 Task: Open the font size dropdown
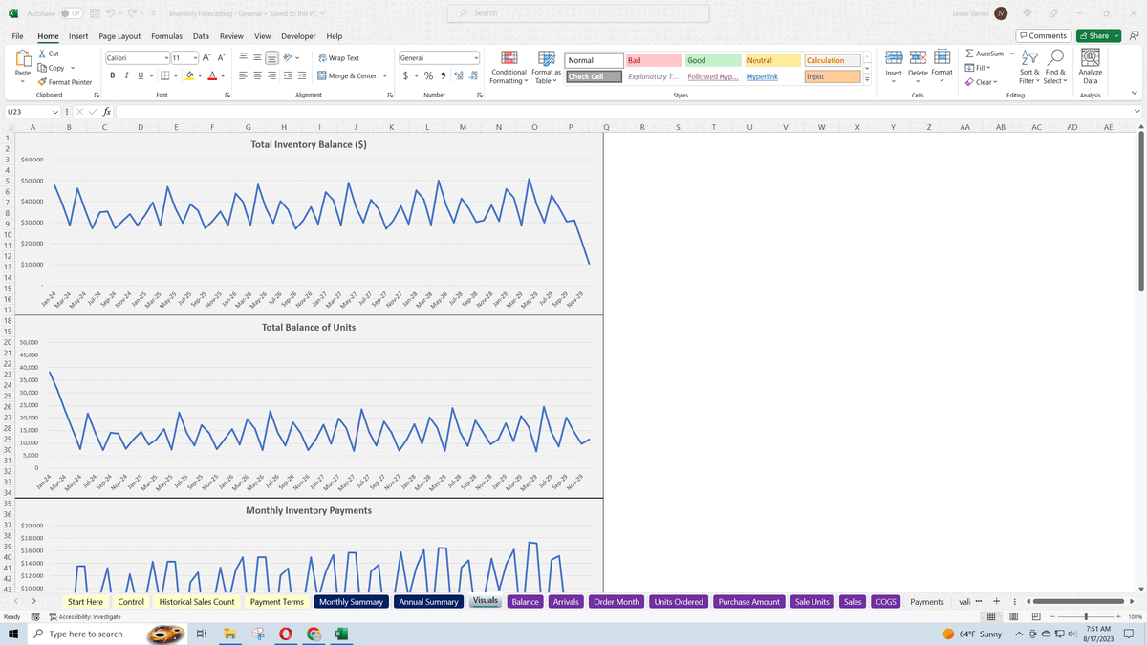pyautogui.click(x=196, y=58)
